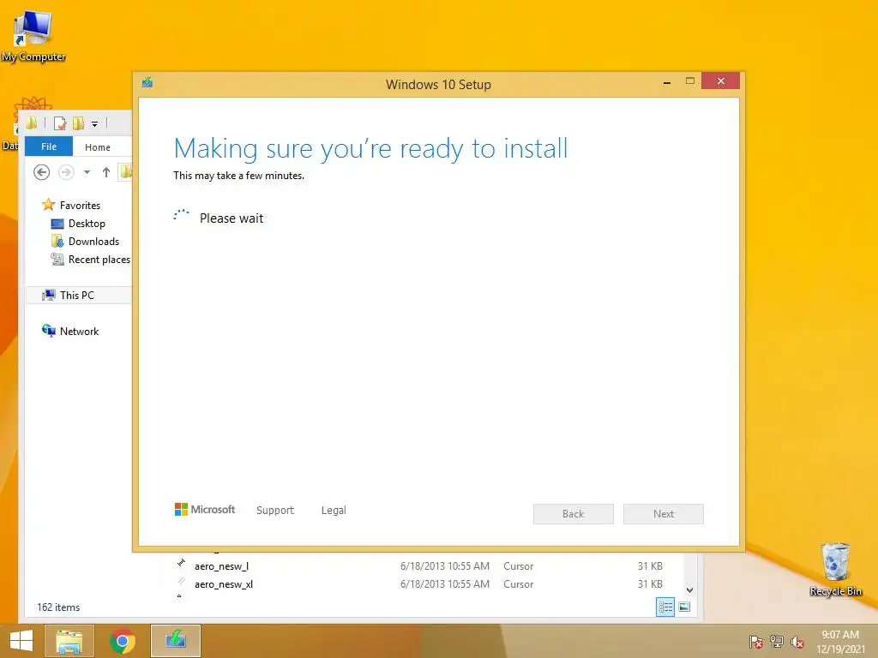Select This PC in the navigation pane

[76, 295]
